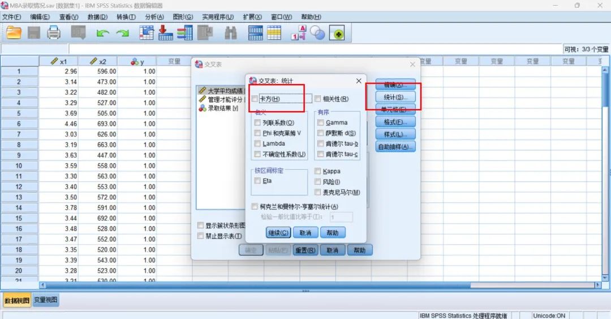Click the green Redo arrow icon
The image size is (611, 319).
[123, 33]
